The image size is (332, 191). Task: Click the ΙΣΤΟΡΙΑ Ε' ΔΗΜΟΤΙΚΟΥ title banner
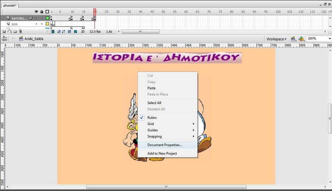(167, 58)
